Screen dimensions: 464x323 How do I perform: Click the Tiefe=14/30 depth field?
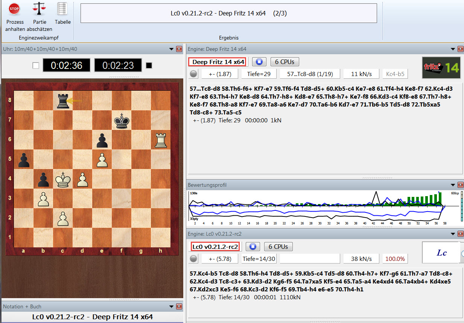(x=259, y=259)
